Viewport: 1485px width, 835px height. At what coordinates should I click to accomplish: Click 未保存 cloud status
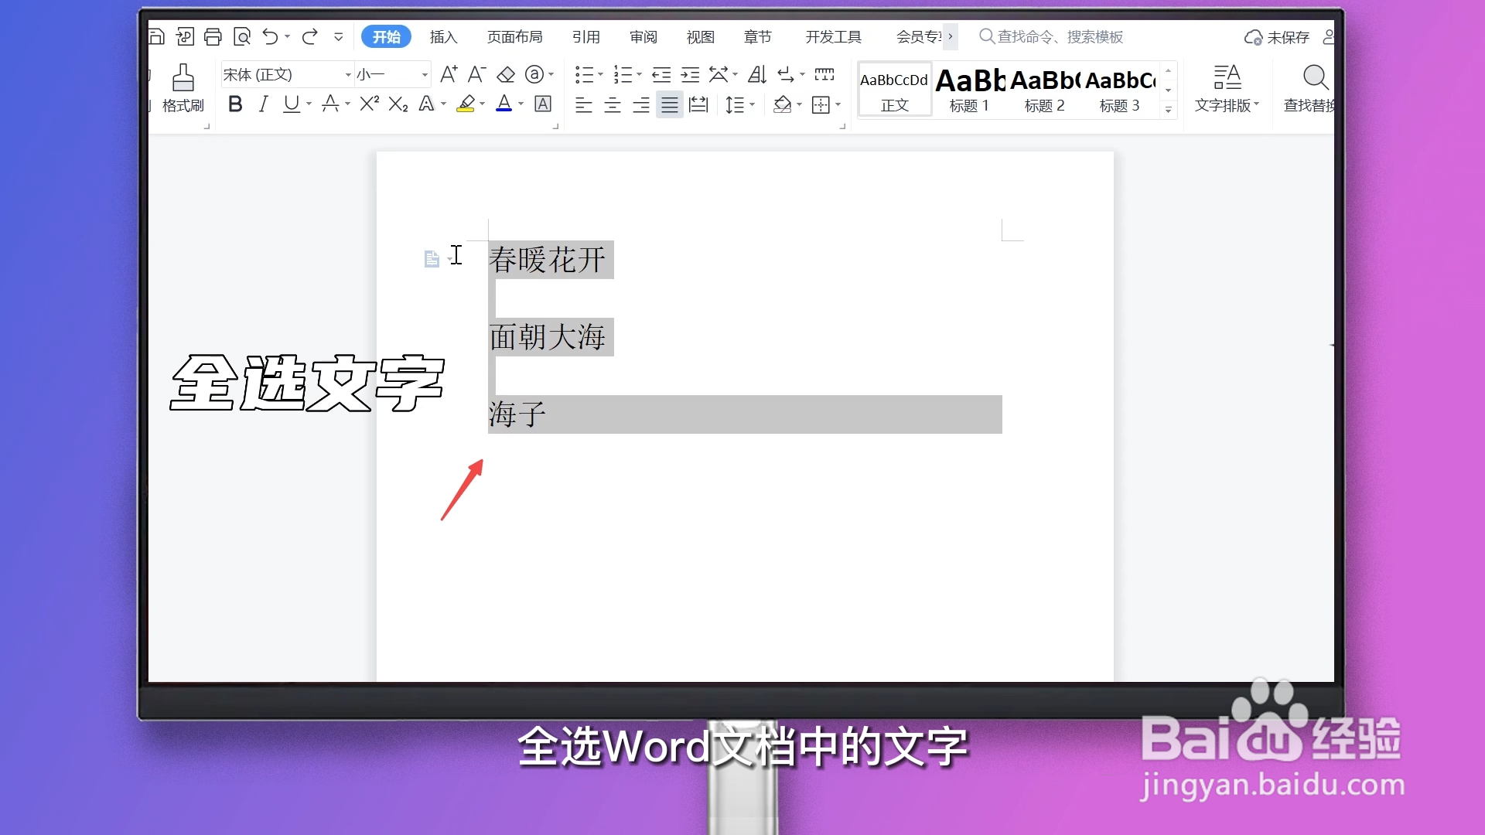(x=1277, y=37)
